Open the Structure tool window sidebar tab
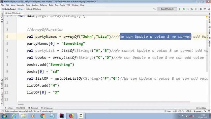The width and height of the screenshot is (211, 119). coord(2,83)
